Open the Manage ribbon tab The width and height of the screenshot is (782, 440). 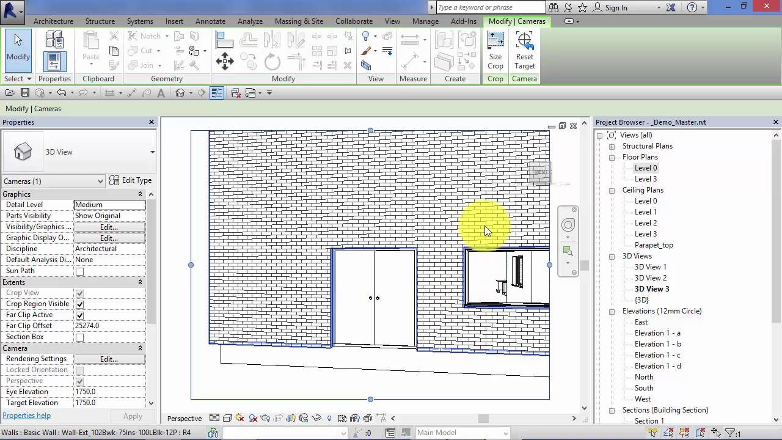[425, 21]
